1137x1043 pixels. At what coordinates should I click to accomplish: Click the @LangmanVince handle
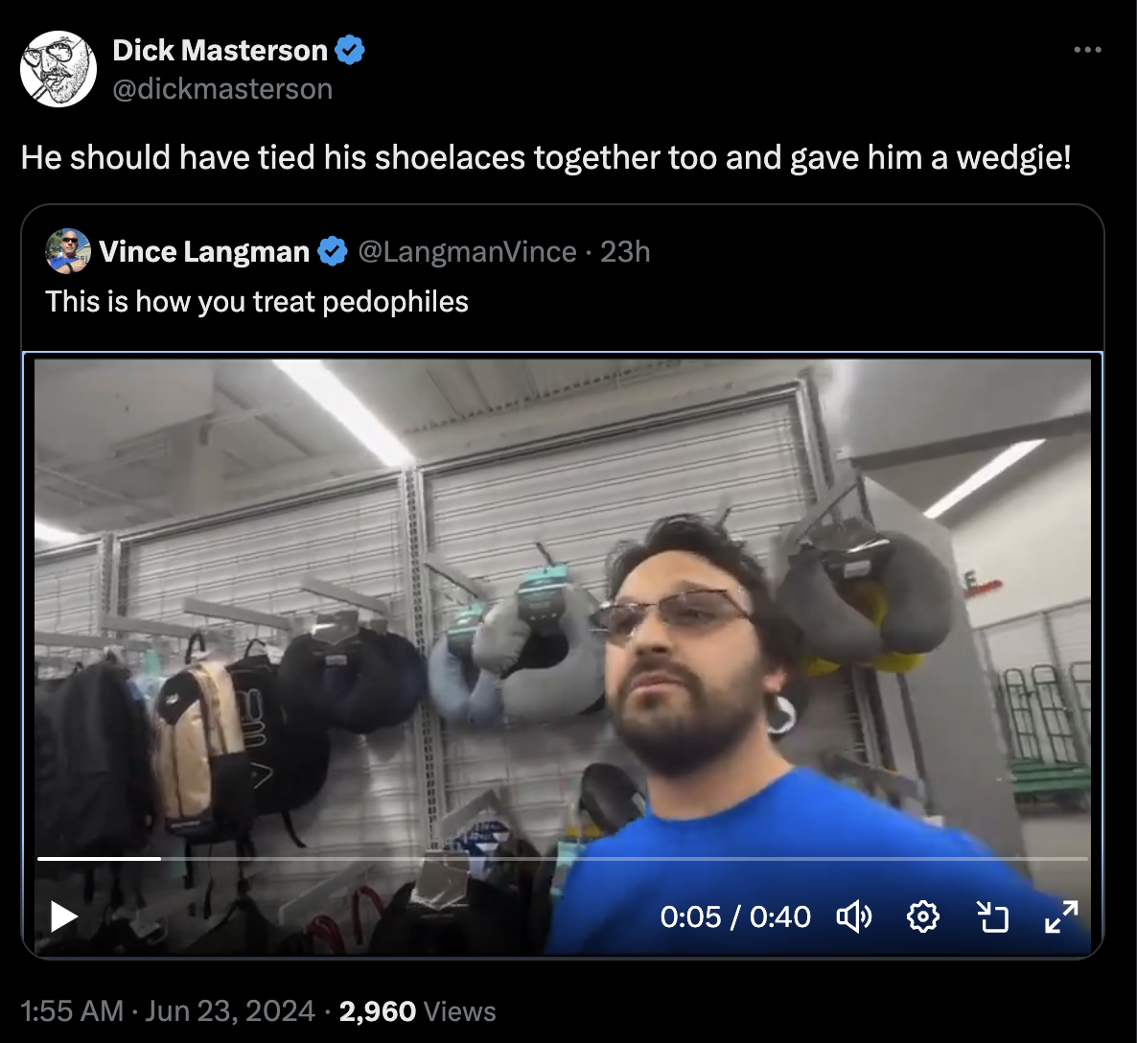coord(468,252)
